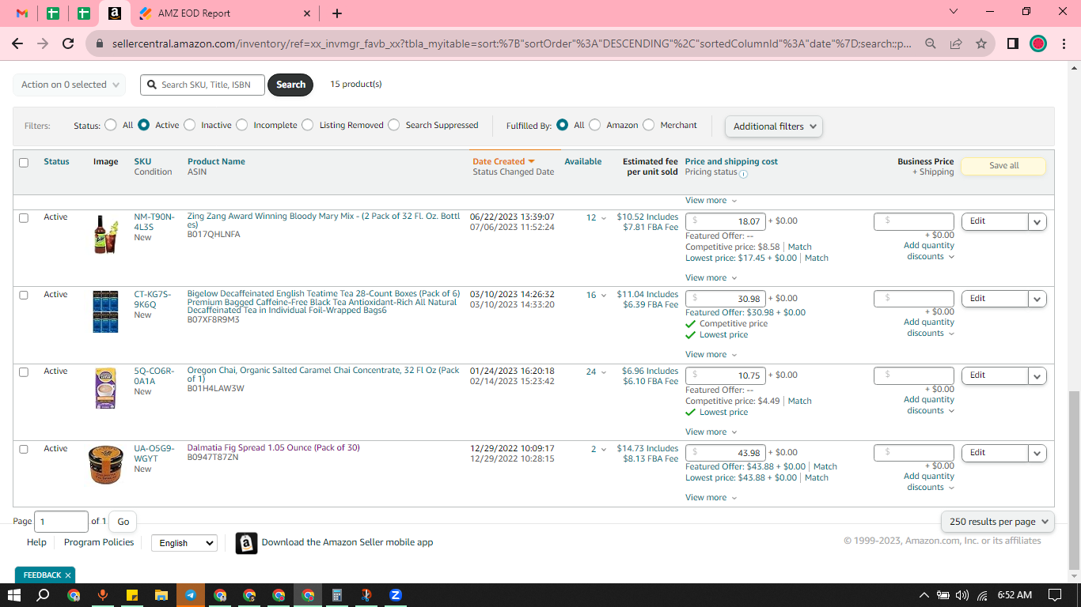This screenshot has width=1081, height=607.
Task: Expand View more for Oregon Chai pricing
Action: click(x=711, y=432)
